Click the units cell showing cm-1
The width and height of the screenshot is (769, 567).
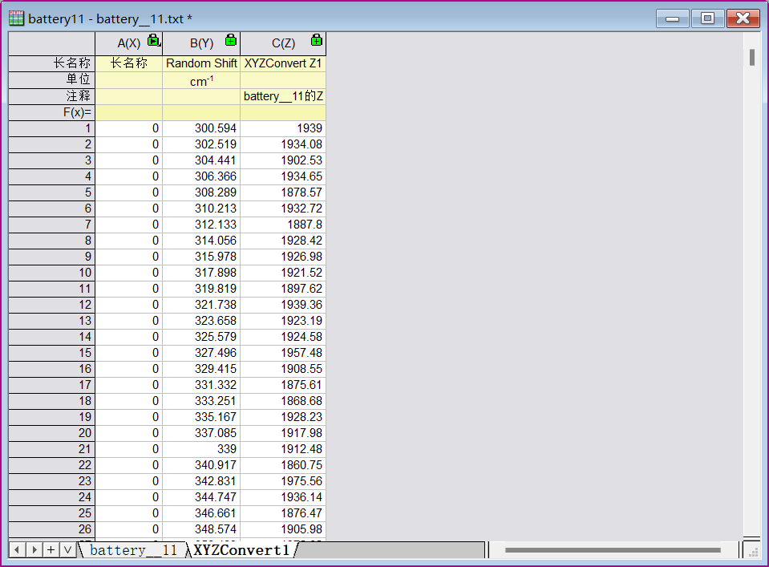click(x=201, y=80)
